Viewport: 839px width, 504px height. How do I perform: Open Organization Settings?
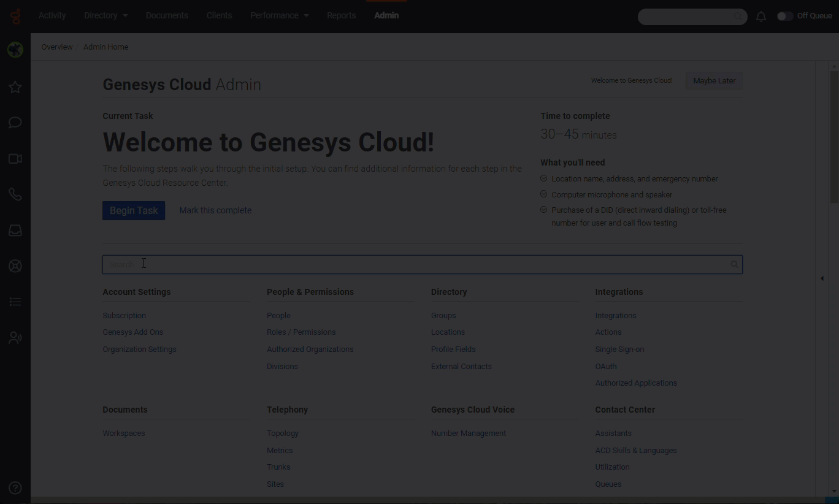pos(140,349)
